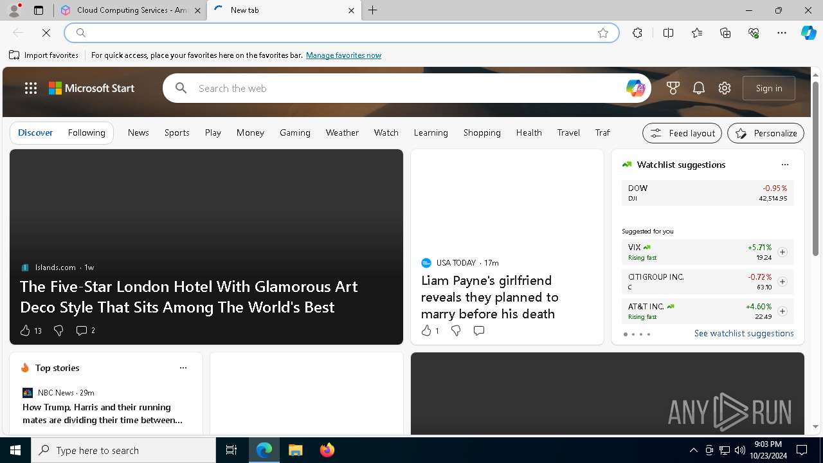The height and width of the screenshot is (463, 823).
Task: Open Watchlist suggestions more options
Action: coord(785,165)
